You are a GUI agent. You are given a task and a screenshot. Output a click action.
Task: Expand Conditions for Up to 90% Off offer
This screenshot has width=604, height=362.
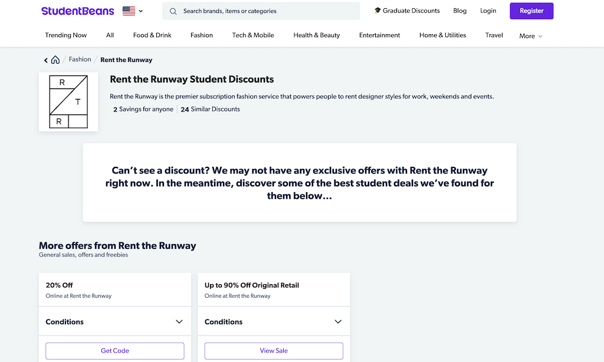pyautogui.click(x=274, y=321)
